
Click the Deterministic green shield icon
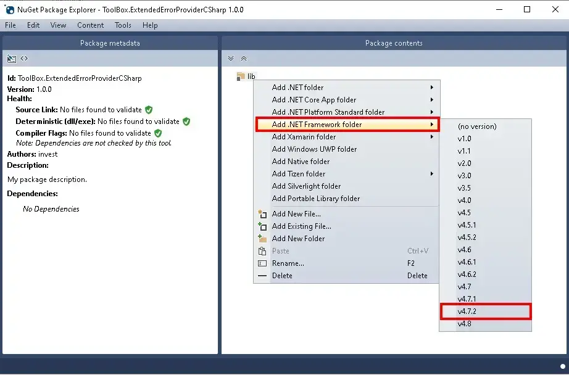pyautogui.click(x=186, y=122)
